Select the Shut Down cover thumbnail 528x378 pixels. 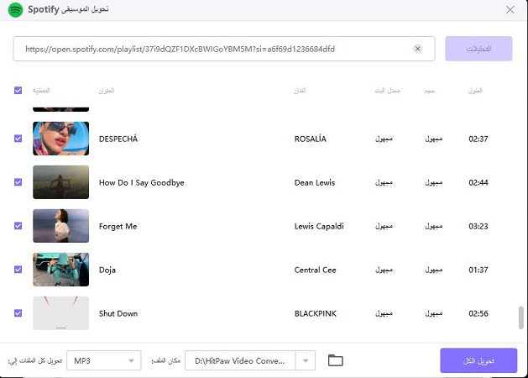(61, 313)
